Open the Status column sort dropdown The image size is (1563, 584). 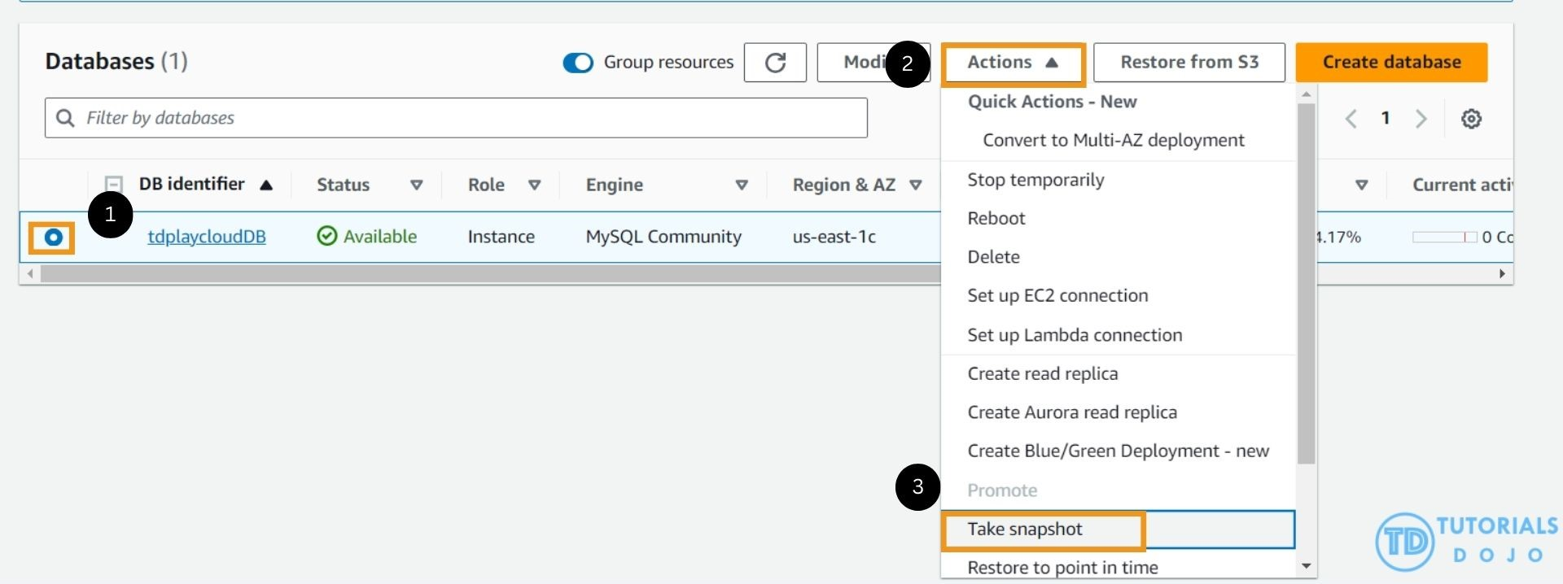417,185
